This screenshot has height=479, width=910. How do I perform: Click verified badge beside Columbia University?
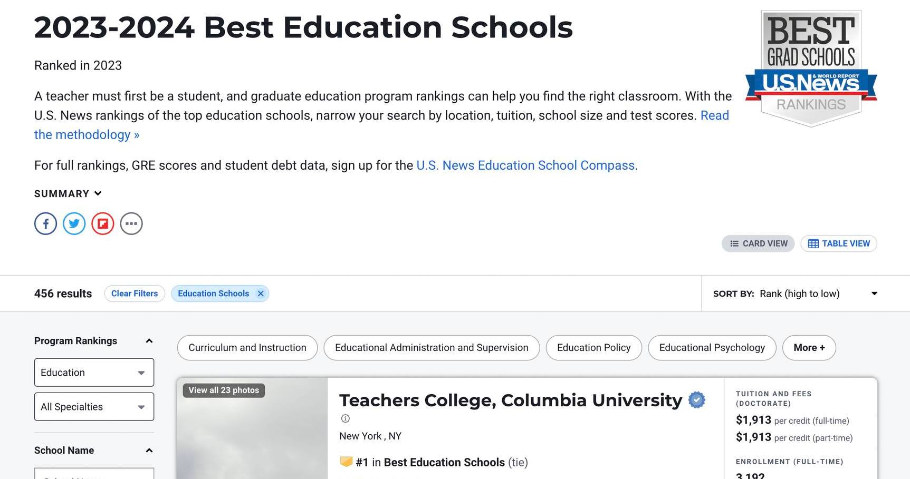[697, 400]
